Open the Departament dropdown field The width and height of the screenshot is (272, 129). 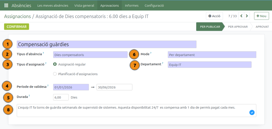(209, 65)
